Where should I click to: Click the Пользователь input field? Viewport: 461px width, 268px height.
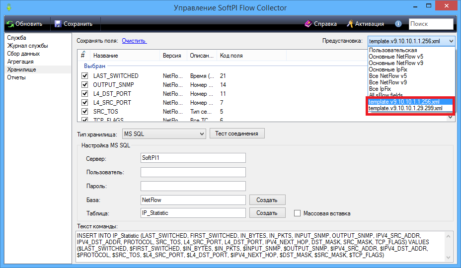pyautogui.click(x=193, y=172)
